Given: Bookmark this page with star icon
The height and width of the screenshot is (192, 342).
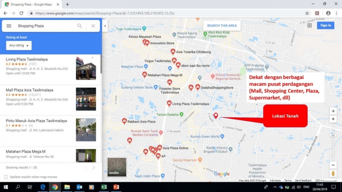Looking at the screenshot, I should [x=307, y=13].
